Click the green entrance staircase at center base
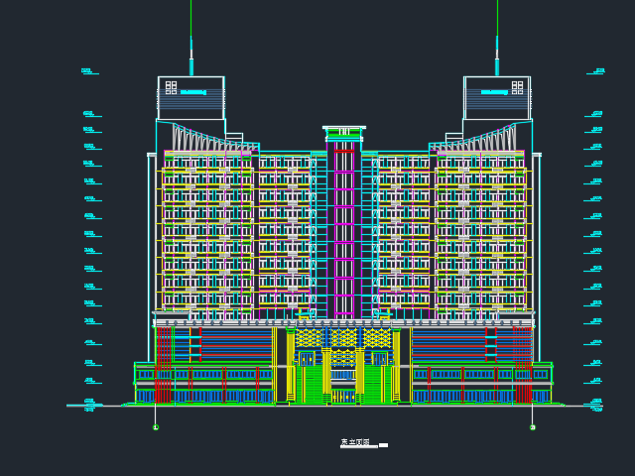Viewport: 635px width, 476px height. [343, 384]
